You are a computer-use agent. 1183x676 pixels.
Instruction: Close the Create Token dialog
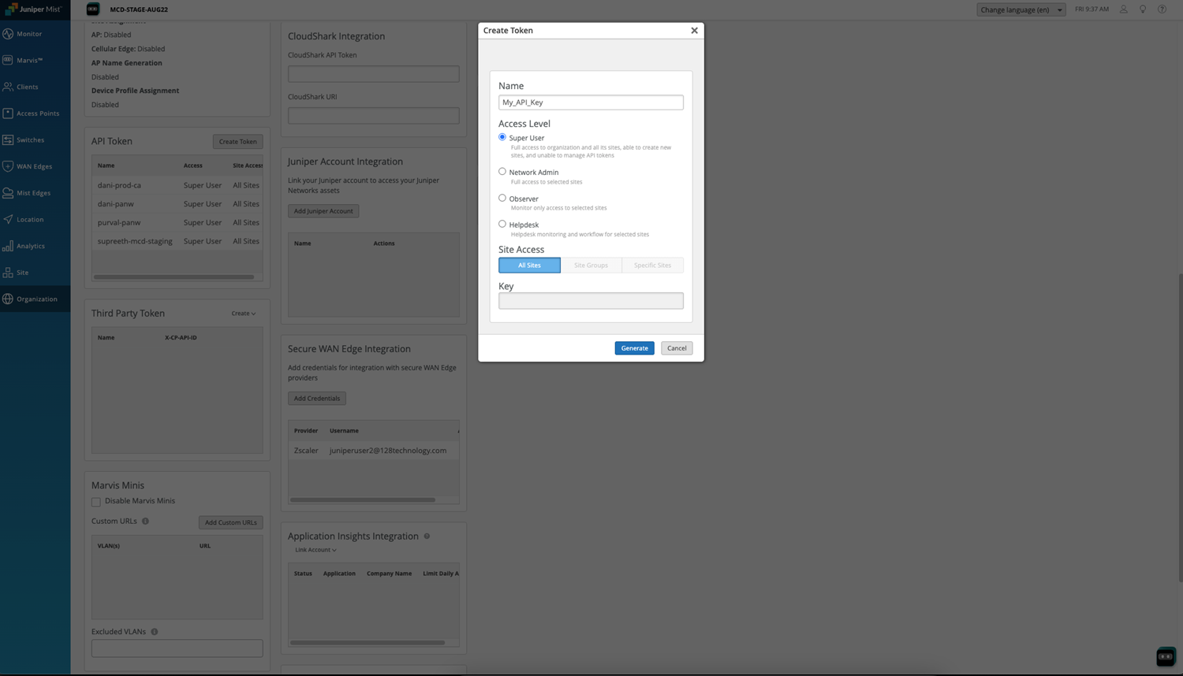tap(694, 31)
